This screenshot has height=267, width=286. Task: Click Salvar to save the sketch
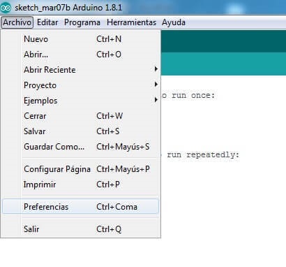tap(80, 131)
